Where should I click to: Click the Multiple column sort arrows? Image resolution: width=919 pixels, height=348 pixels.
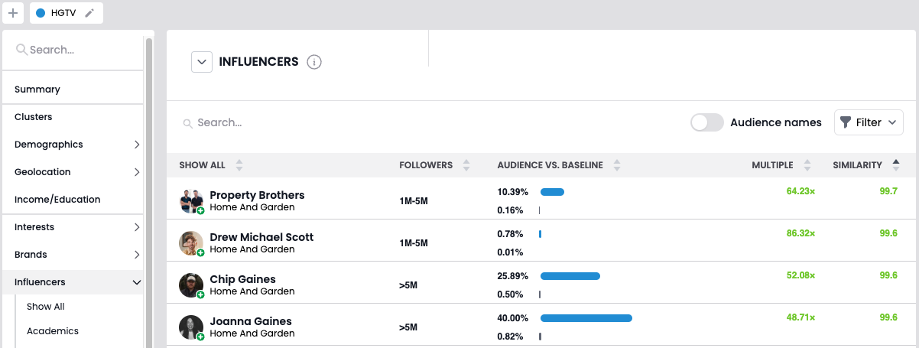click(807, 165)
